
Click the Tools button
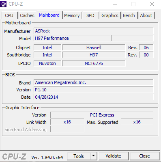tap(79, 156)
